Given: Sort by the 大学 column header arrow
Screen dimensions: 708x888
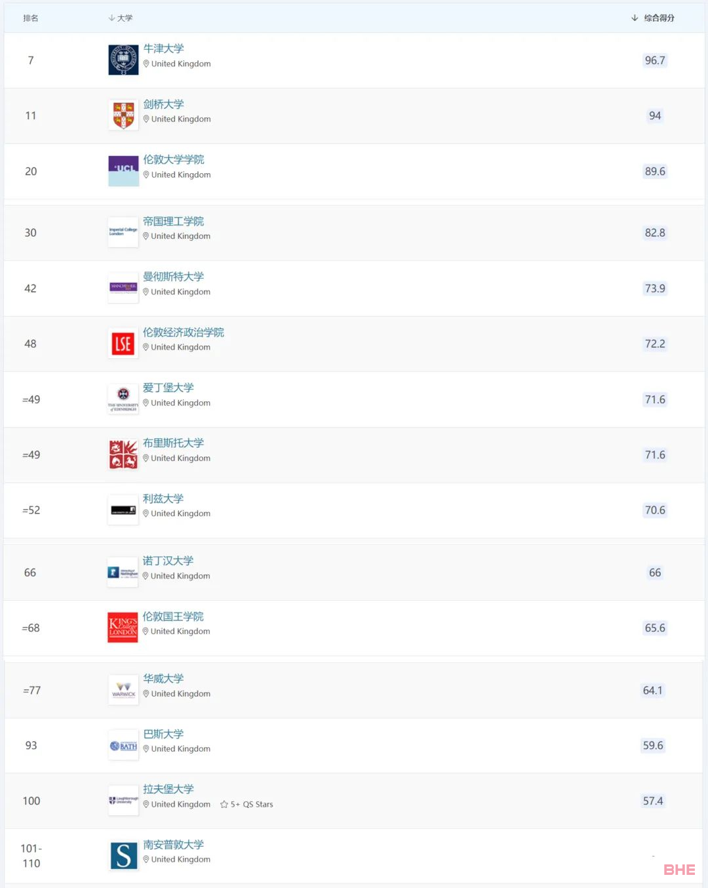Looking at the screenshot, I should [x=111, y=18].
